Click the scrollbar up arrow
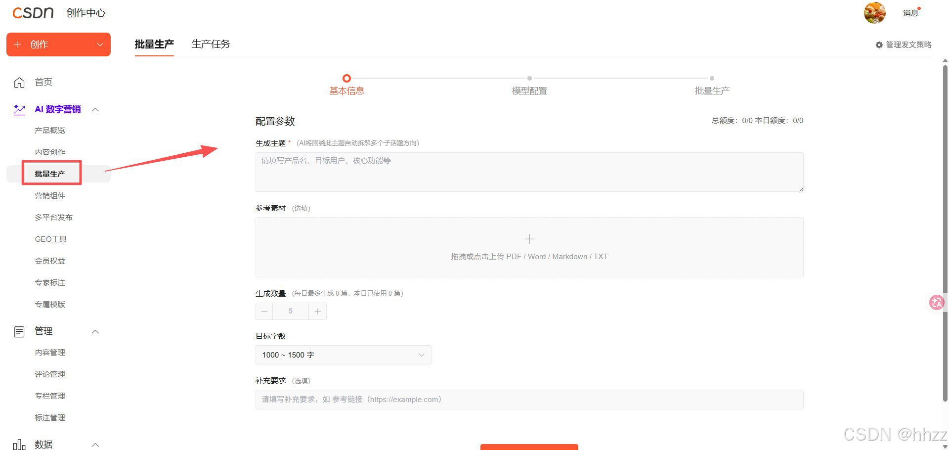949x450 pixels. [x=945, y=61]
